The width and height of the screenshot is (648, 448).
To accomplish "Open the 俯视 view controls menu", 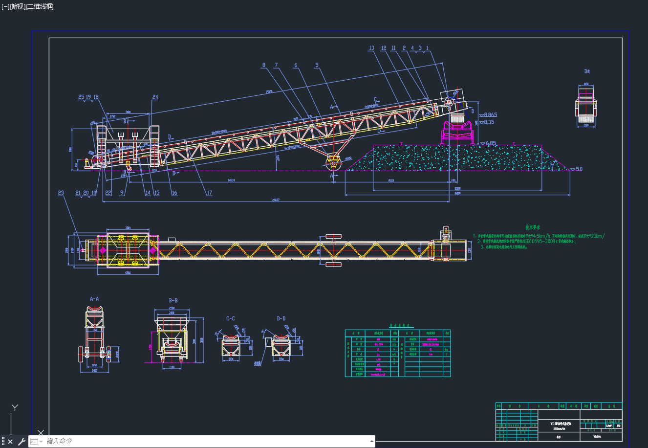I will 17,6.
